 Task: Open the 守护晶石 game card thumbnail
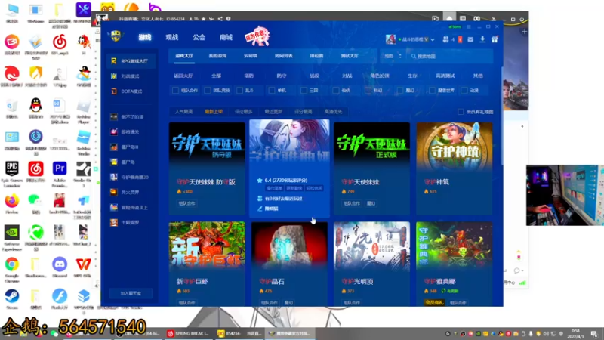click(289, 246)
